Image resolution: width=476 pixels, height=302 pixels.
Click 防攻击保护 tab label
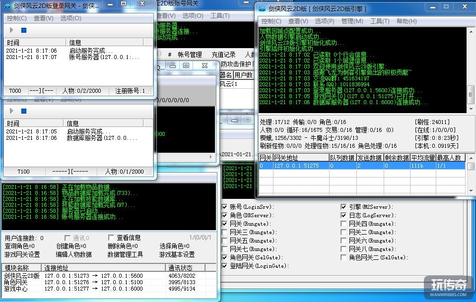pyautogui.click(x=236, y=64)
